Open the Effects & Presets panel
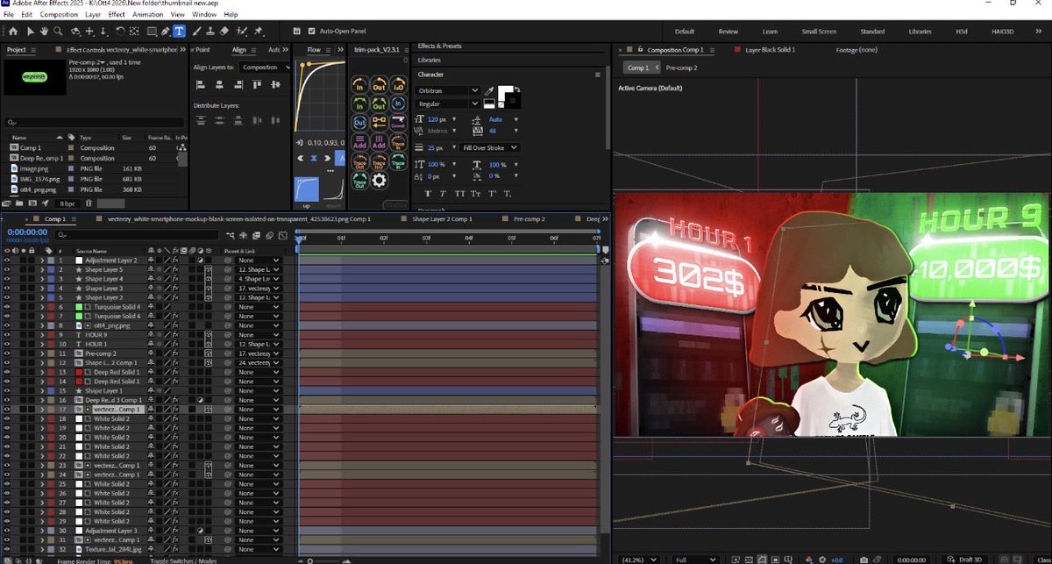 pyautogui.click(x=439, y=46)
